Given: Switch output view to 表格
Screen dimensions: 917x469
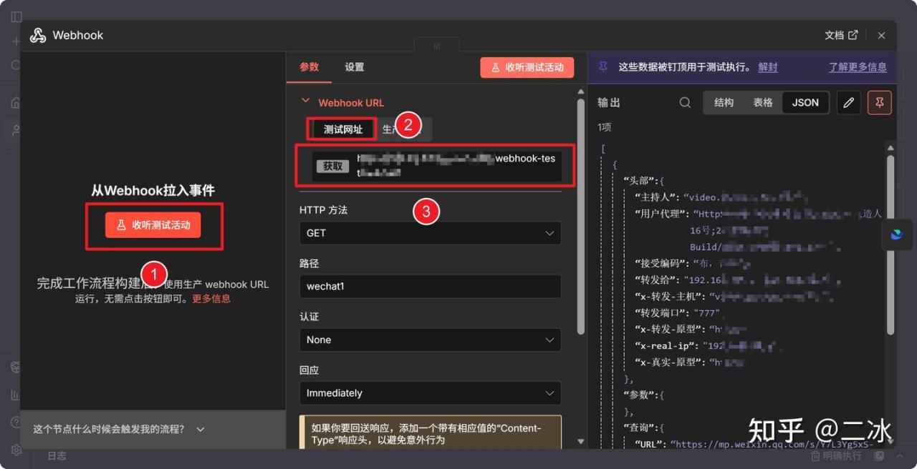Looking at the screenshot, I should (762, 103).
